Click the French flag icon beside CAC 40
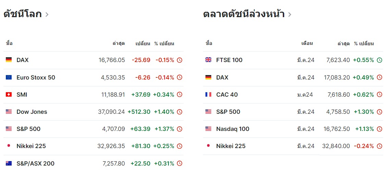This screenshot has width=390, height=170. [208, 95]
